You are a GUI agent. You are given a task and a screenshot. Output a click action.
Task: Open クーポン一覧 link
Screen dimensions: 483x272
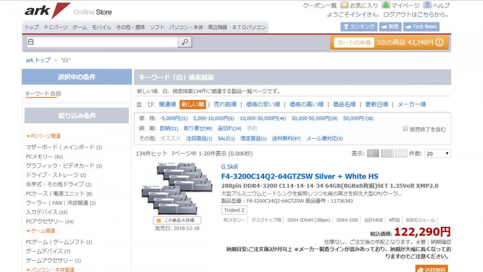[x=320, y=5]
